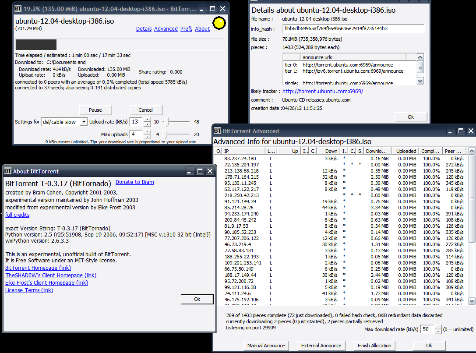
Task: Click the yellow status light indicator
Action: click(x=219, y=23)
